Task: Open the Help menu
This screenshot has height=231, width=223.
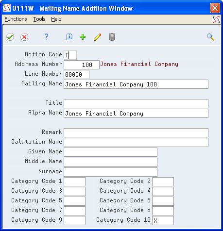Action: pos(56,19)
